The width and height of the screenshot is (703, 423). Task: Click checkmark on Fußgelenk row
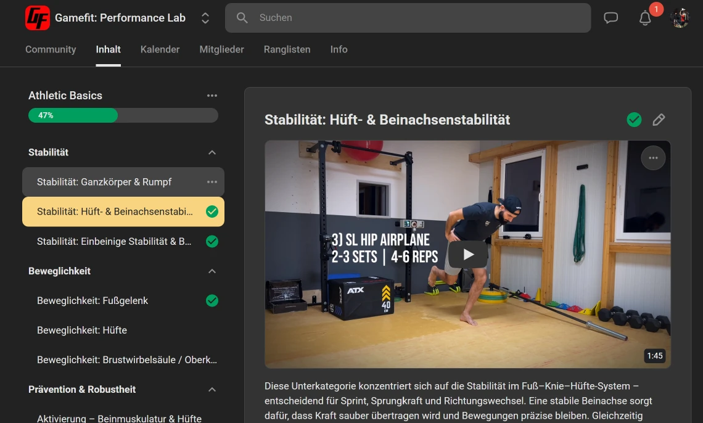coord(212,301)
